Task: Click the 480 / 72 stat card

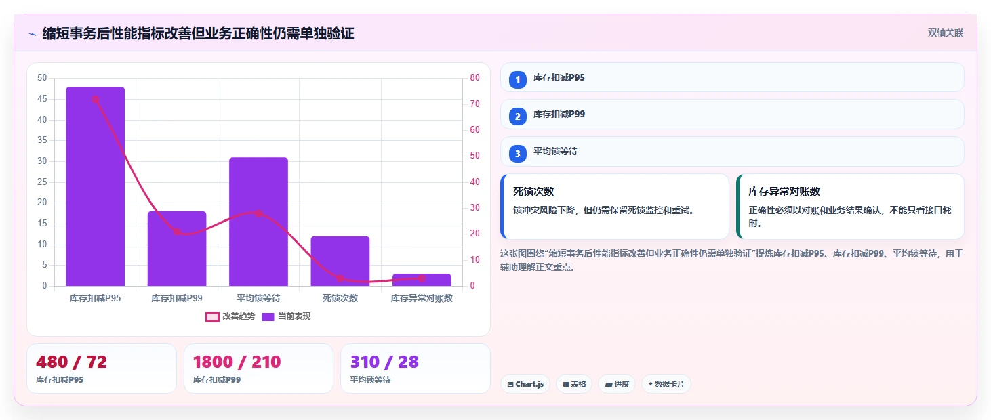Action: click(102, 369)
